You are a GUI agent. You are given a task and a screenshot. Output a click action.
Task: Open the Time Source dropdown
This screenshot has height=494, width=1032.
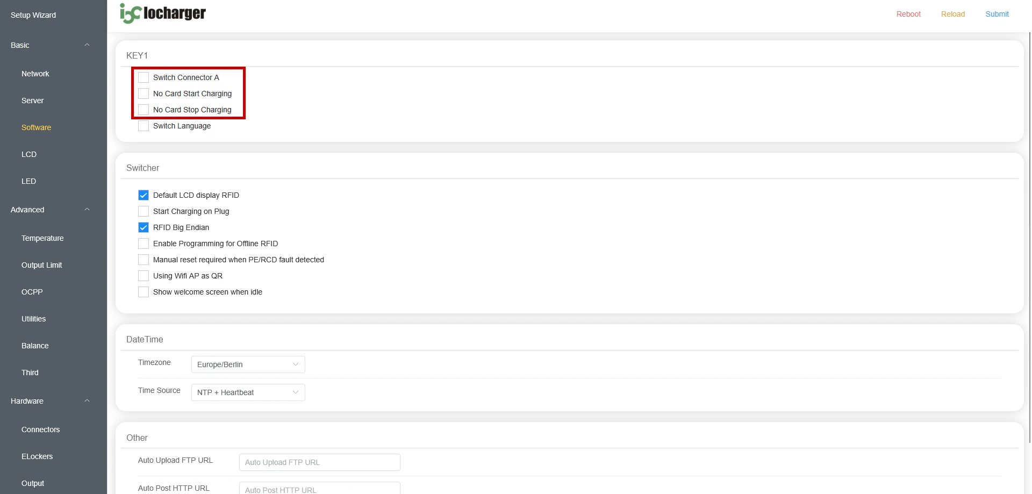[x=248, y=392]
